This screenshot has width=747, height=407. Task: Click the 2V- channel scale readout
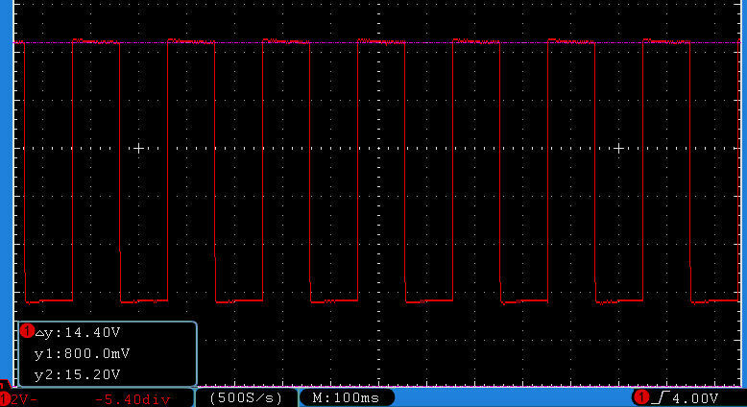23,399
